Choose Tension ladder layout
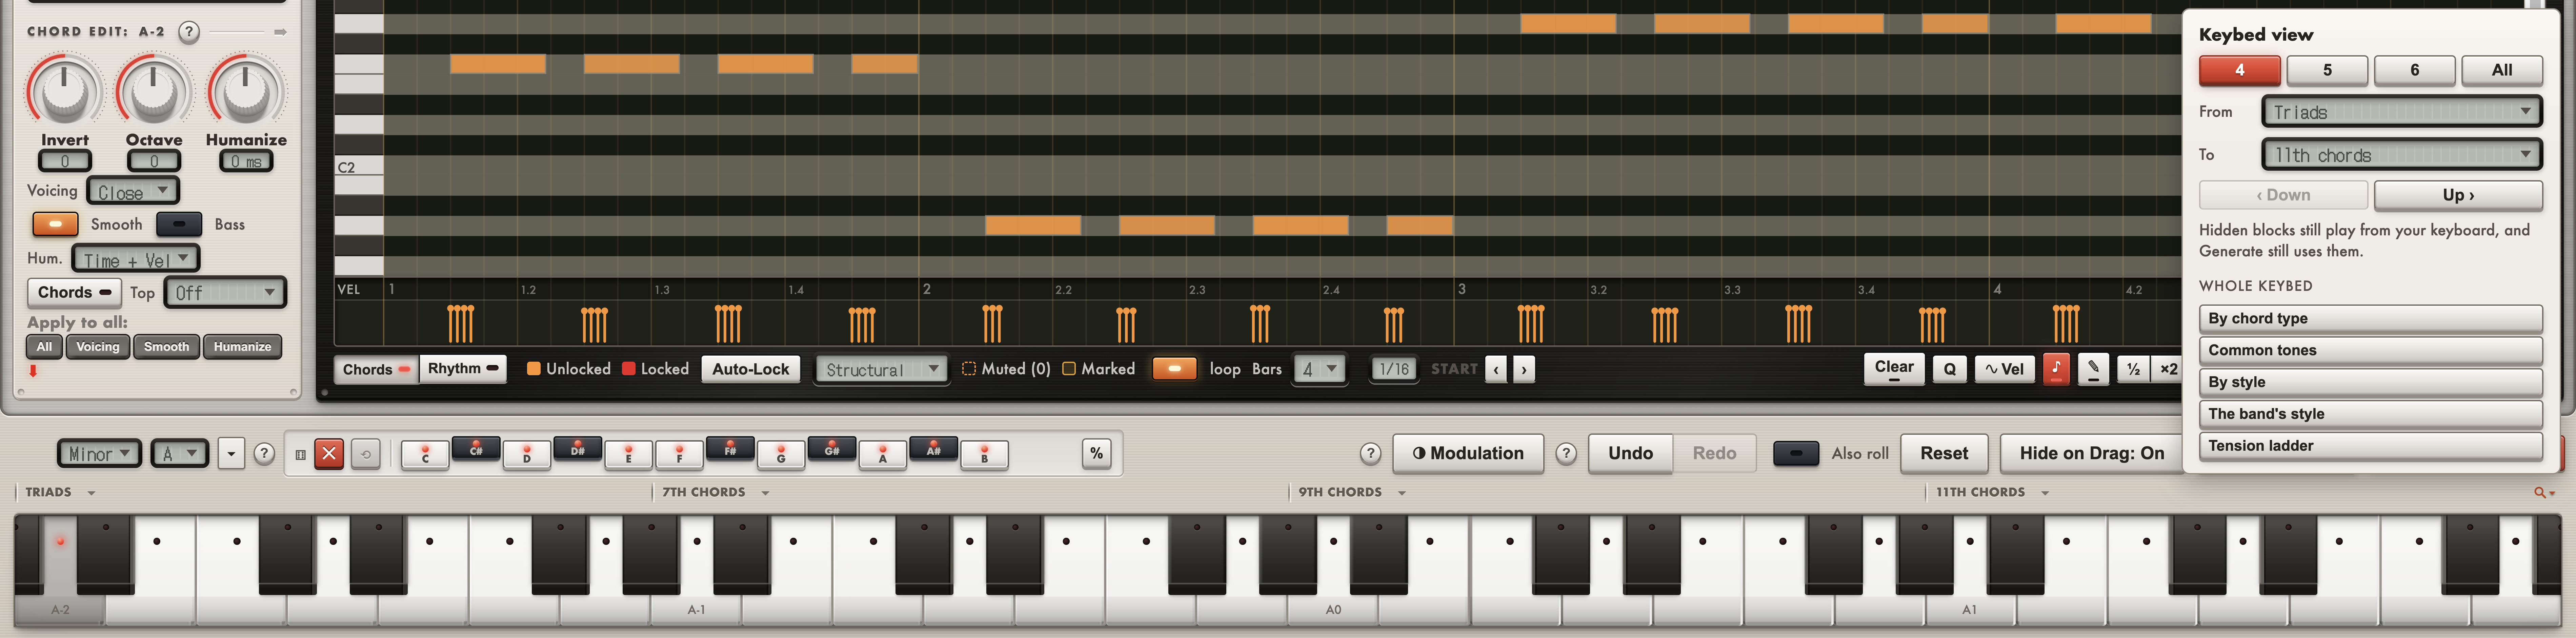 2371,446
